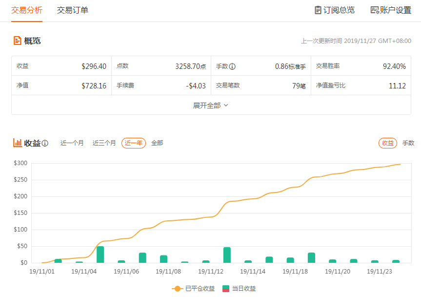This screenshot has height=297, width=421.
Task: Click the 手续费 value -$4.03
Action: pos(196,86)
